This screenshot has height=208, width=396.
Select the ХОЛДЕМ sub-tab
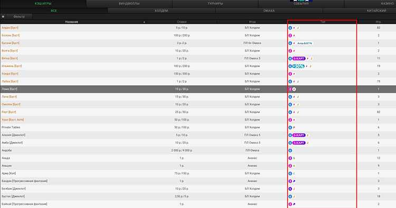click(x=162, y=11)
